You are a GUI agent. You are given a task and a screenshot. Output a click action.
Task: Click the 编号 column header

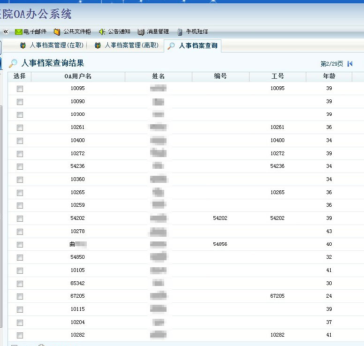tap(220, 76)
